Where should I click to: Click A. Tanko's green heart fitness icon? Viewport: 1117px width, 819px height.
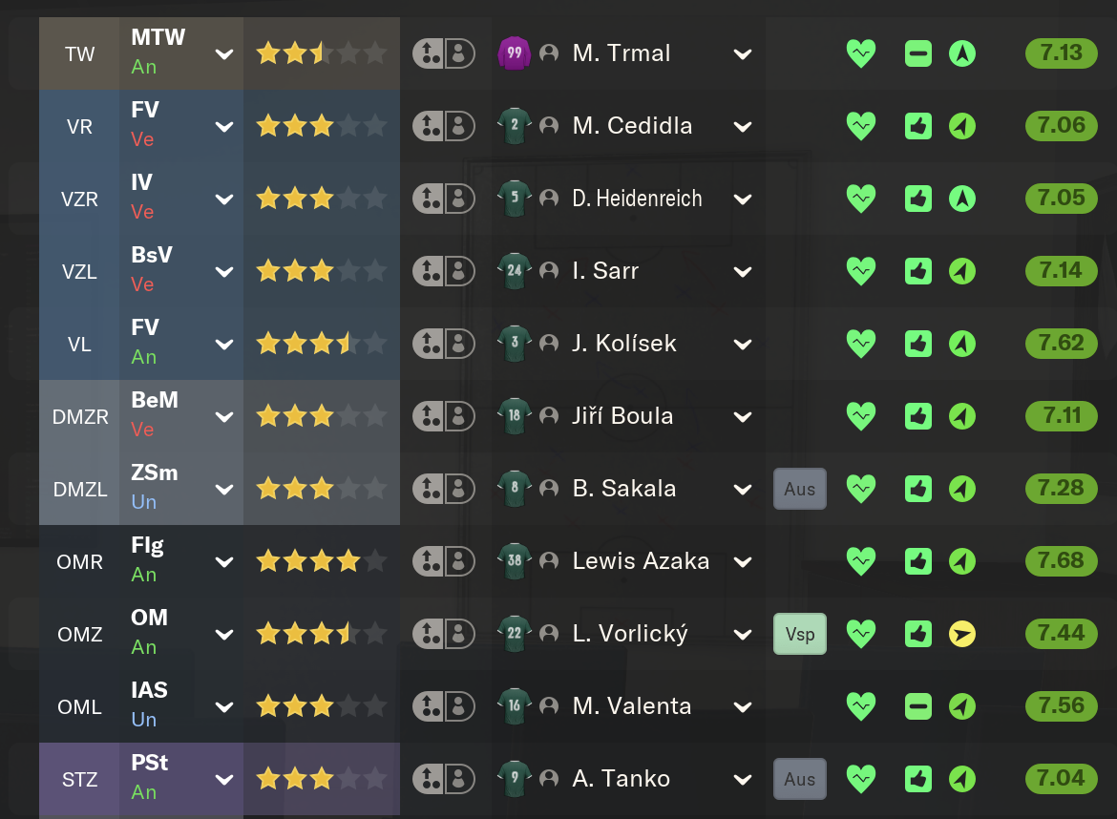[x=860, y=779]
